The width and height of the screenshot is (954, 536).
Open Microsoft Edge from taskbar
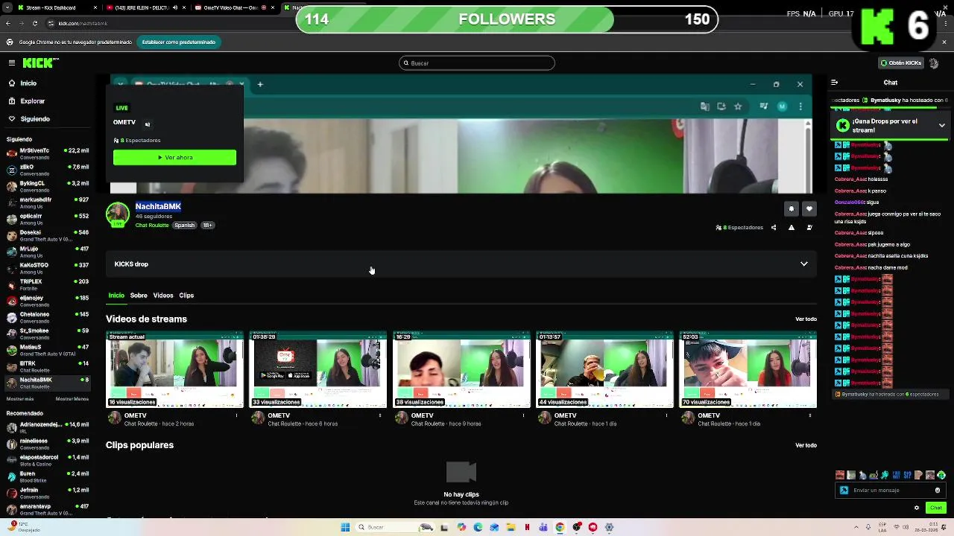pos(478,527)
